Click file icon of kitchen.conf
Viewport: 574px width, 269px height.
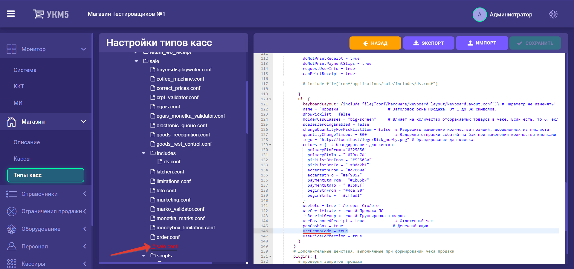point(153,172)
